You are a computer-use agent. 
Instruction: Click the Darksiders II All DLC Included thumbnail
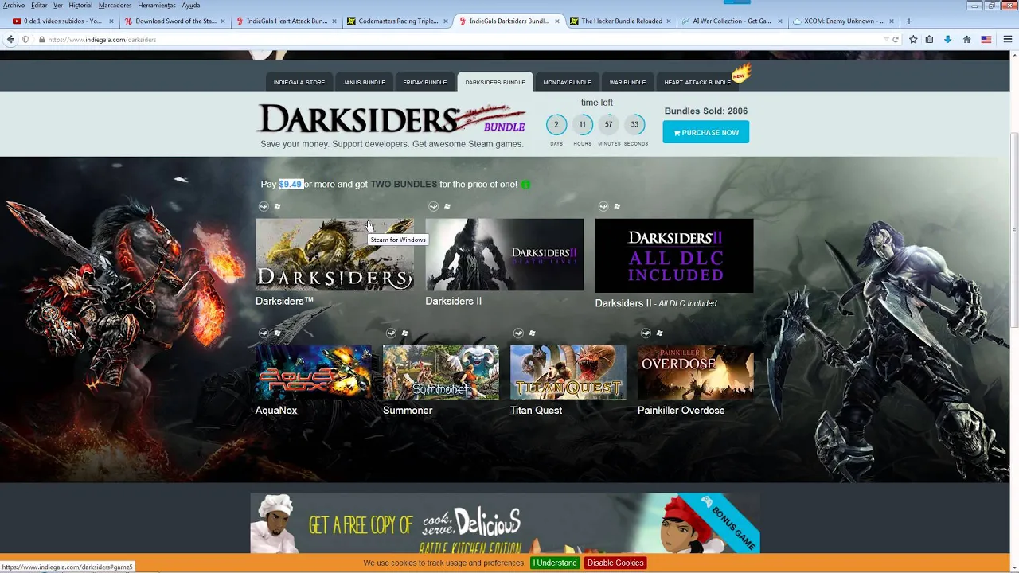674,255
